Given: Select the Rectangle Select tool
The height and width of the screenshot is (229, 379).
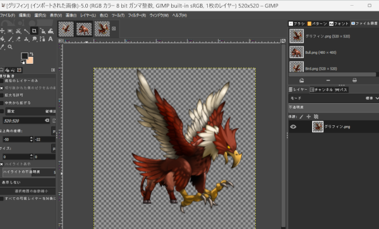Looking at the screenshot, I should click(10, 31).
